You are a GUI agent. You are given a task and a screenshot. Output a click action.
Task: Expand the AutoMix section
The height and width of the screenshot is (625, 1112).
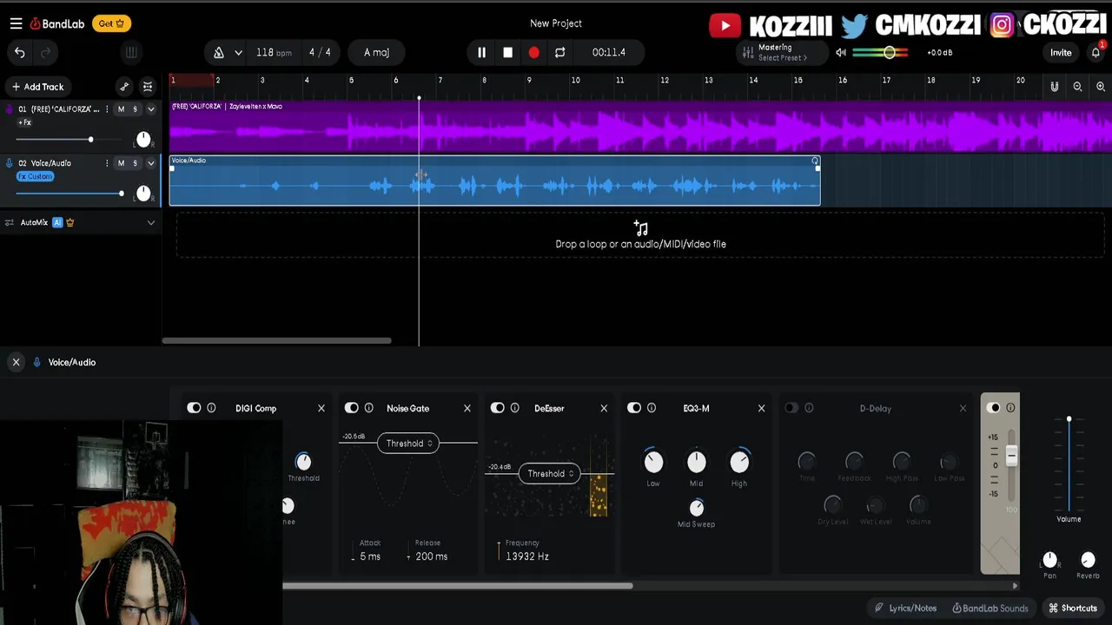pyautogui.click(x=150, y=223)
